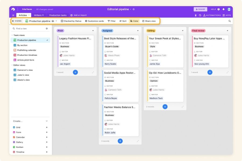Open the base history clock icon

coord(200,15)
